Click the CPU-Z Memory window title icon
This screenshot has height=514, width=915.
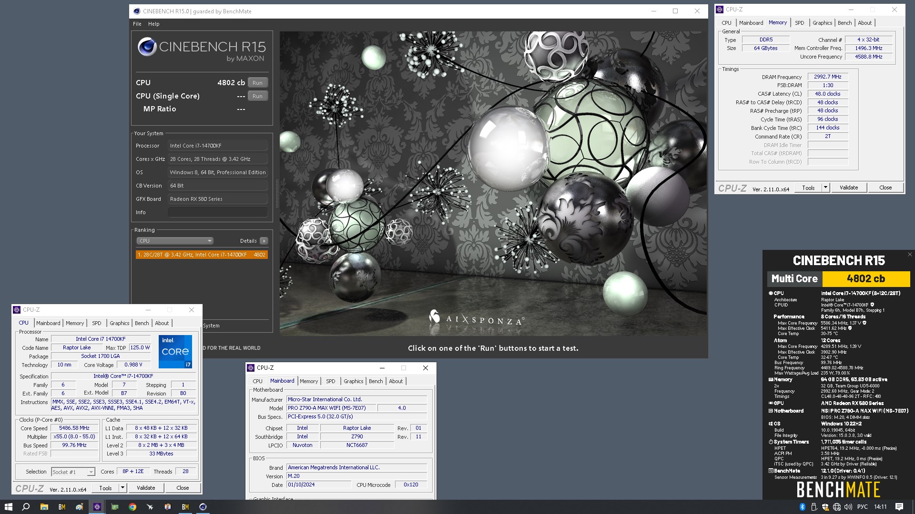point(720,9)
